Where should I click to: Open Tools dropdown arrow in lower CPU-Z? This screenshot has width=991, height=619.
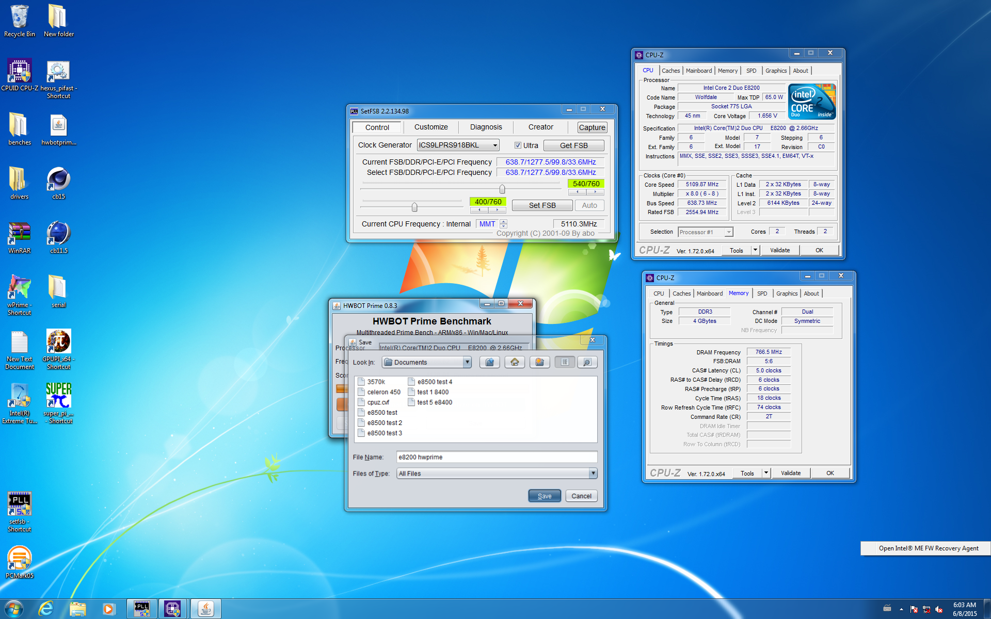766,473
